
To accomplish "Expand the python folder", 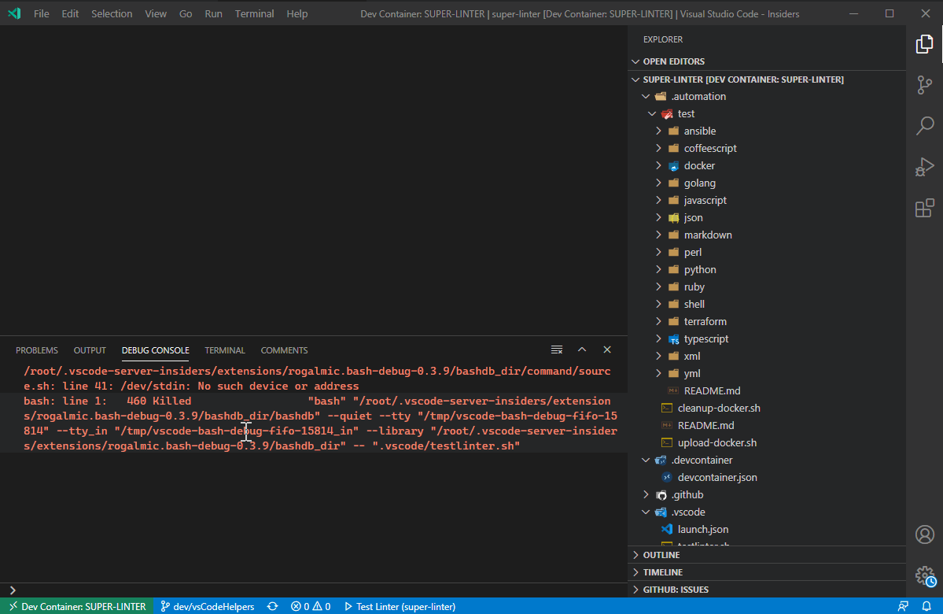I will (x=767, y=270).
